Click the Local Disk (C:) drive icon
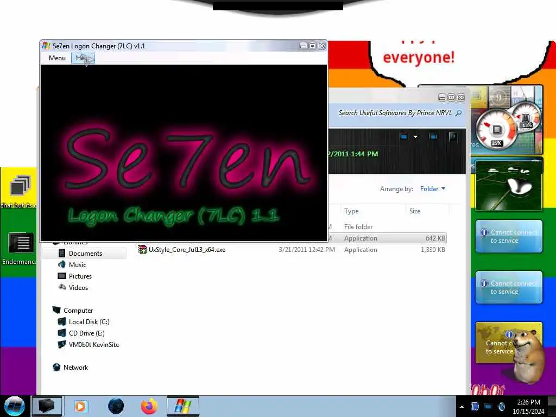556x417 pixels. point(62,321)
